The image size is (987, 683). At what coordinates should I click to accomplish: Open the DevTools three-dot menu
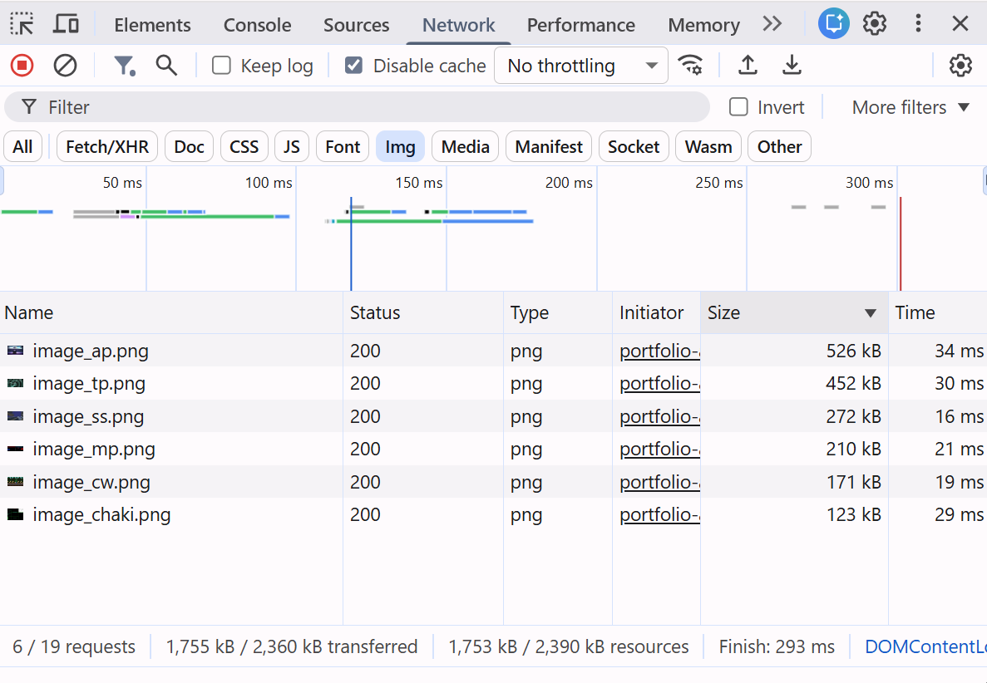click(918, 24)
